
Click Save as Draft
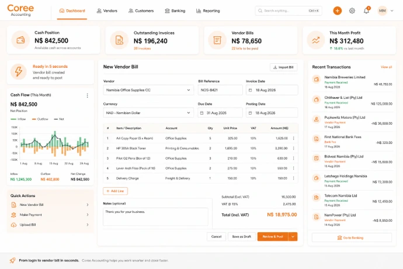[242, 237]
